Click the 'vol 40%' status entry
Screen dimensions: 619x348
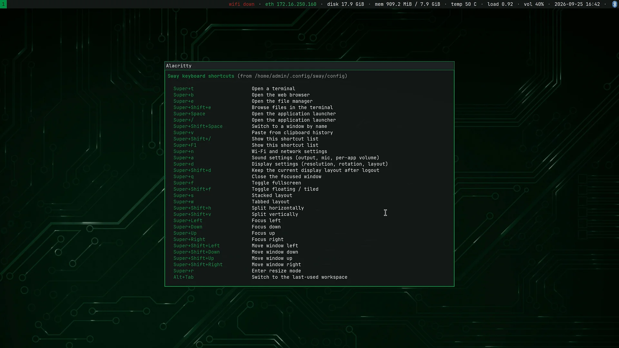(534, 4)
